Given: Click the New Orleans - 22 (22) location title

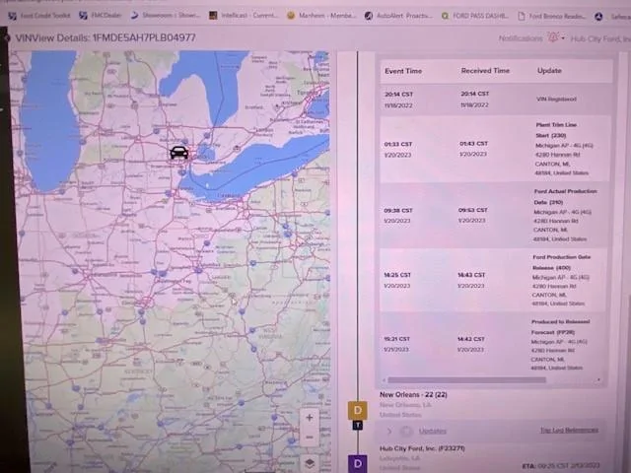Looking at the screenshot, I should tap(413, 394).
